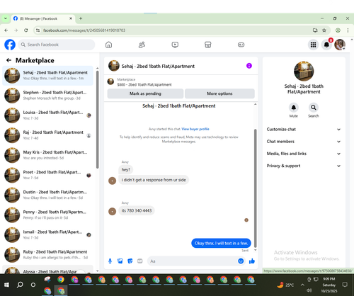Click the Chrome address bar URL

coord(84,30)
